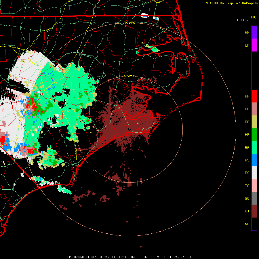Click the "NEXLAB-College of DuPage" credit text
This screenshot has height=259, width=259.
[230, 3]
